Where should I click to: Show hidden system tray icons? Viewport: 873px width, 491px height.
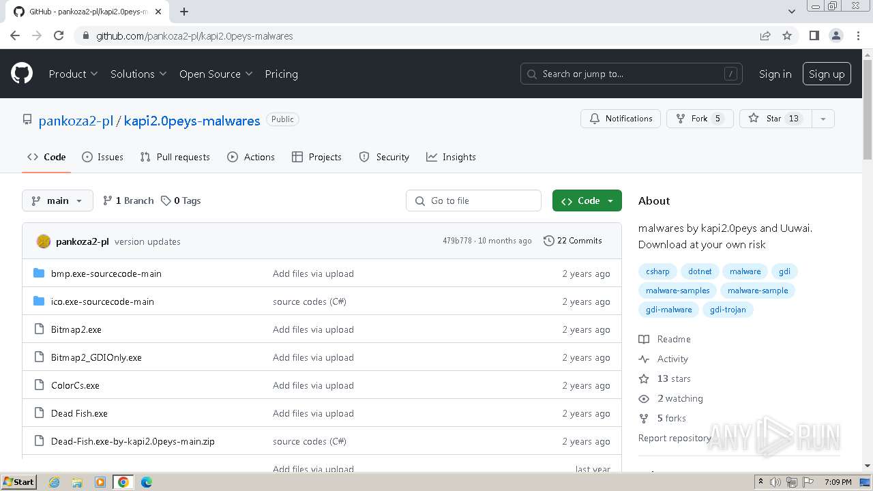[x=760, y=482]
